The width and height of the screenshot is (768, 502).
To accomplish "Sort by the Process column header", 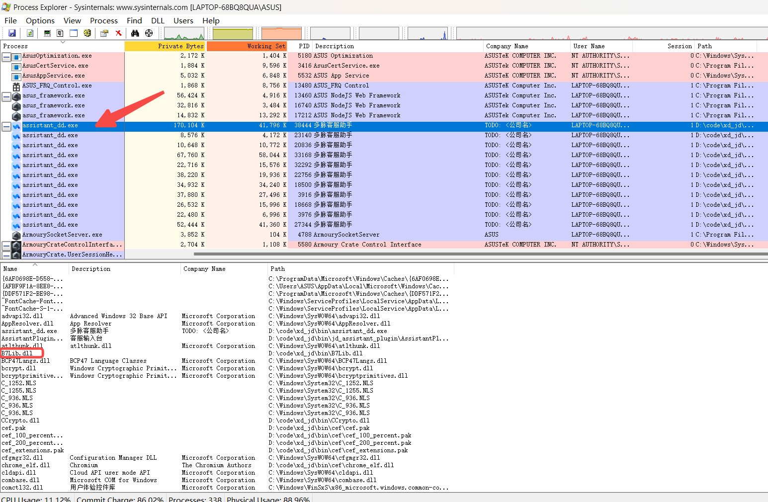I will point(62,46).
